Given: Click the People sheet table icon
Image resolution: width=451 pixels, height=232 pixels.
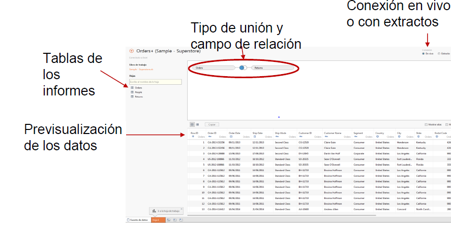Looking at the screenshot, I should 132,92.
